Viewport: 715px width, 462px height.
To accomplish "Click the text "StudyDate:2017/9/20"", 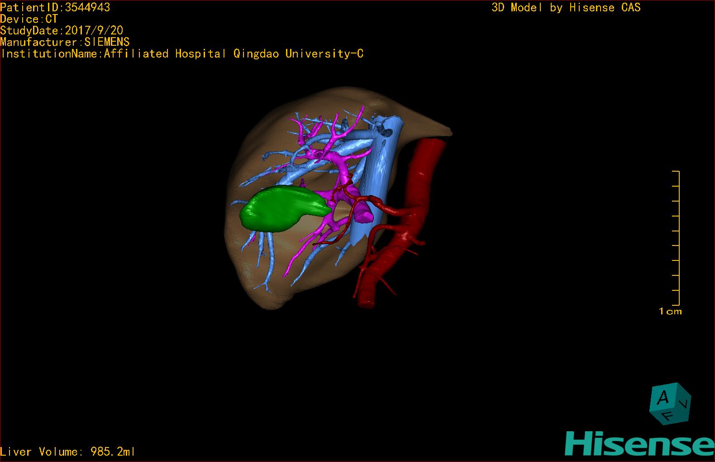I will 62,30.
